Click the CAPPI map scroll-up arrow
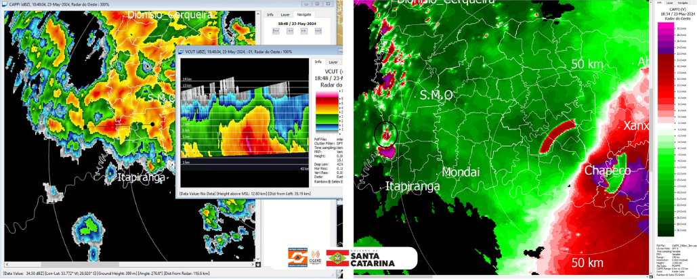 click(259, 13)
